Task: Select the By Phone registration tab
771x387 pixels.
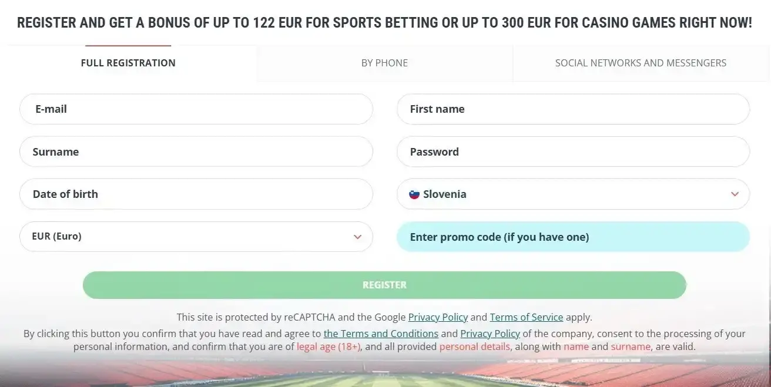Action: coord(384,63)
